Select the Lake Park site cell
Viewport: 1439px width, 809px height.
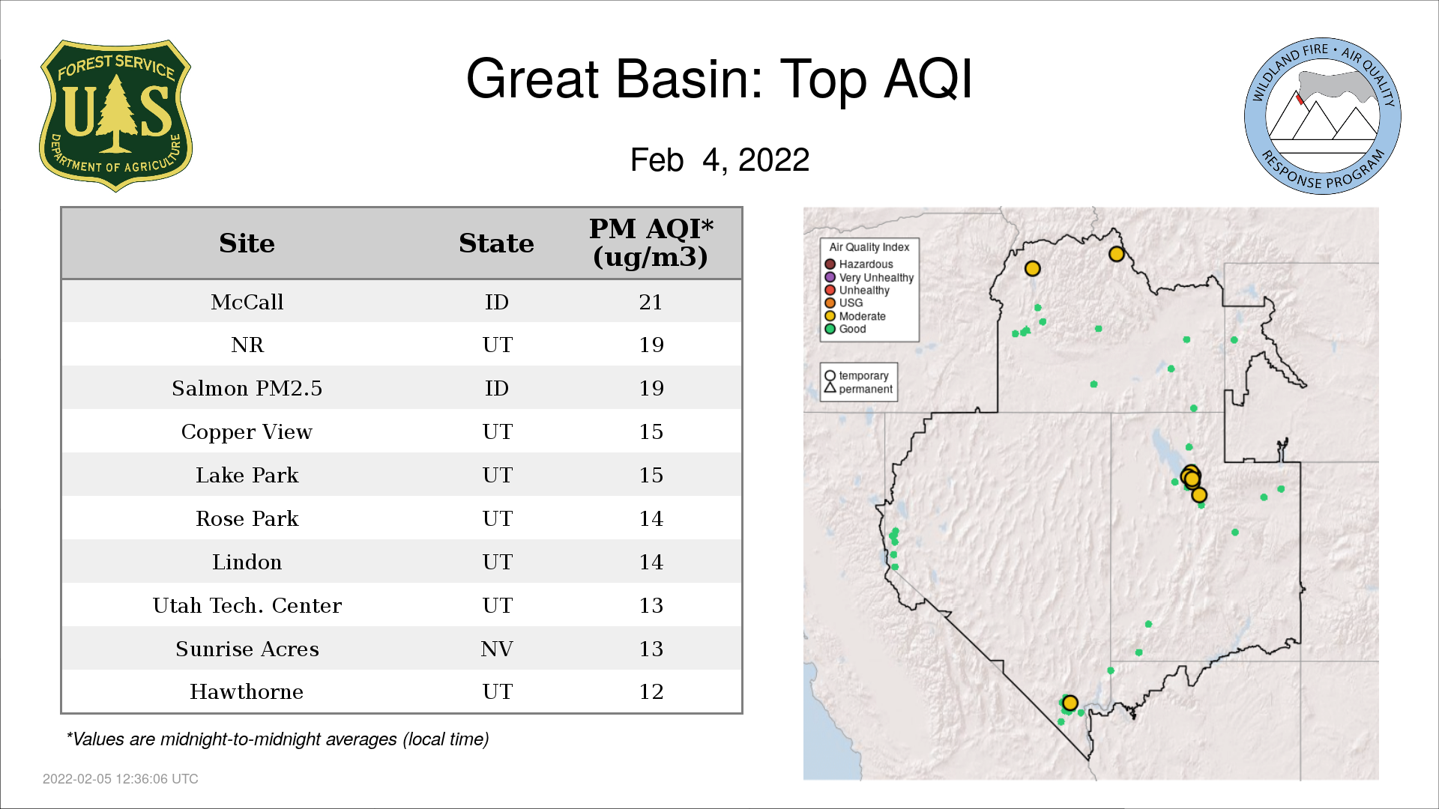click(x=247, y=475)
